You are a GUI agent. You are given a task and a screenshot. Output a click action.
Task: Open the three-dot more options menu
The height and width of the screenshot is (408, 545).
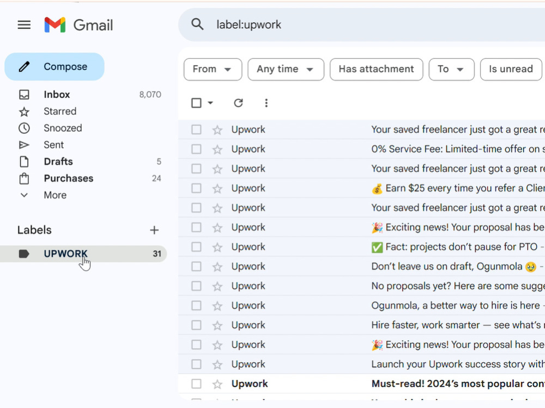coord(267,103)
